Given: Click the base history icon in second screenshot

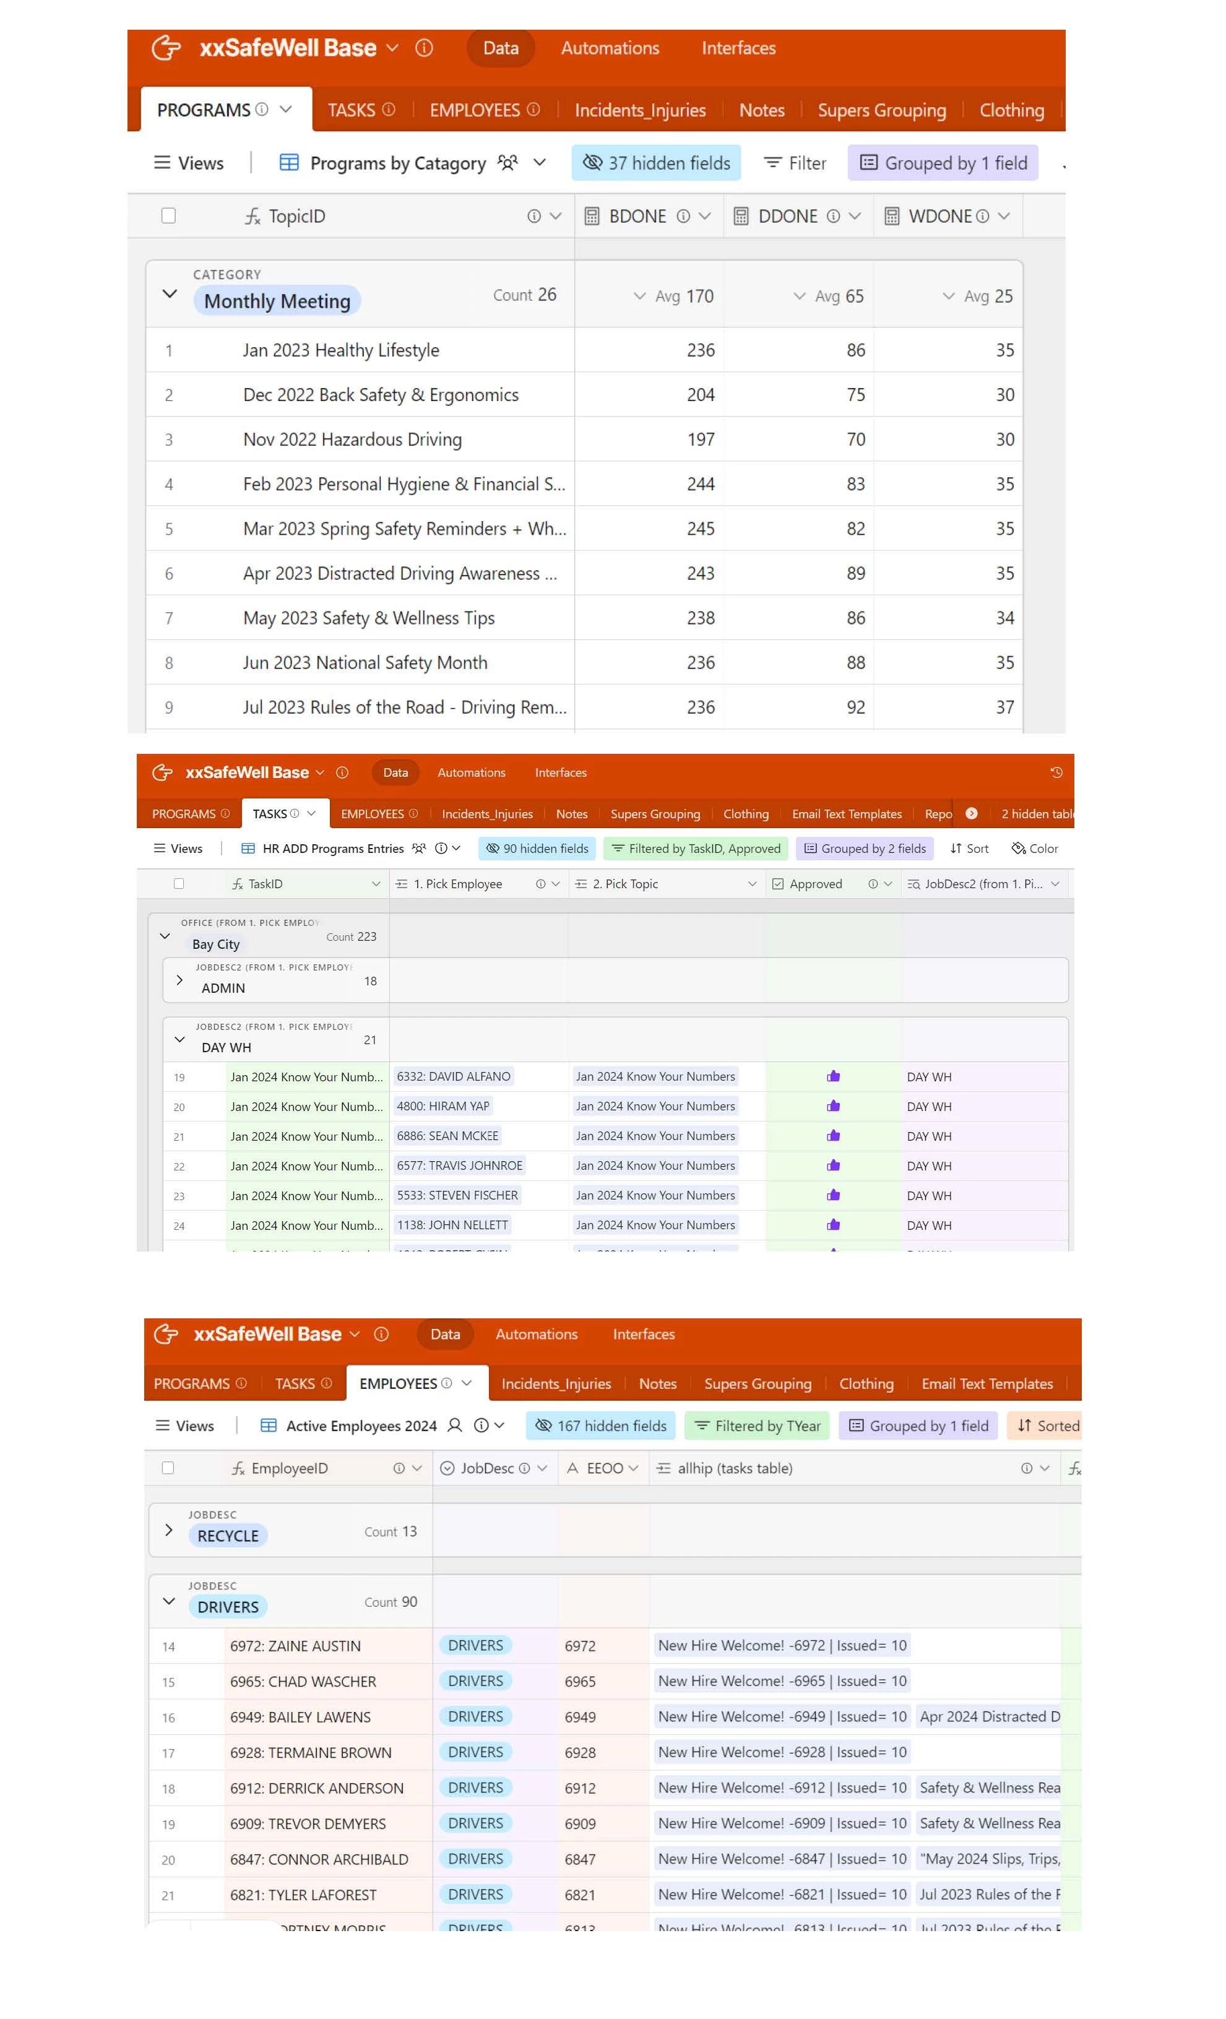Looking at the screenshot, I should 1056,772.
